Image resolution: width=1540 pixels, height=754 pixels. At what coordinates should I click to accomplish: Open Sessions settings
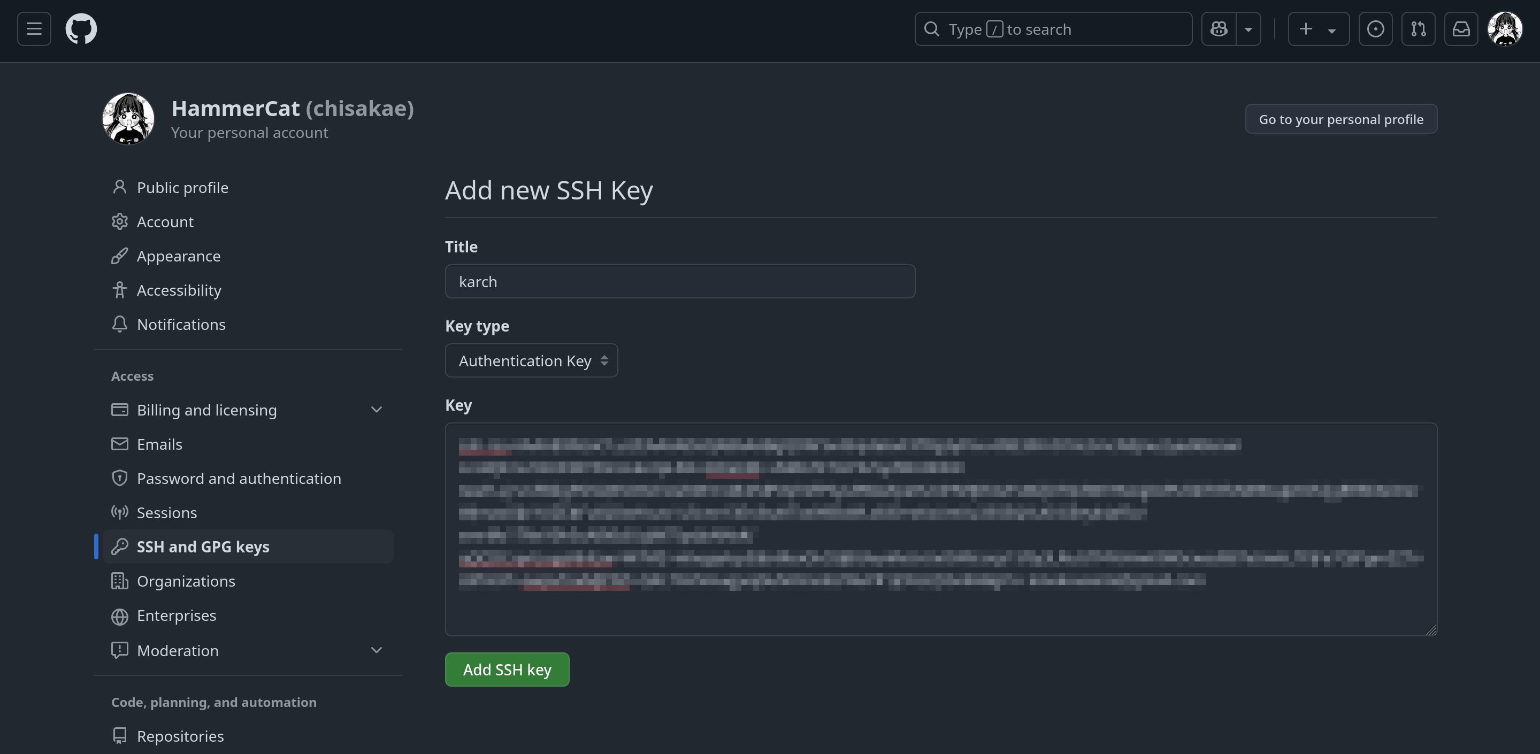(248, 513)
